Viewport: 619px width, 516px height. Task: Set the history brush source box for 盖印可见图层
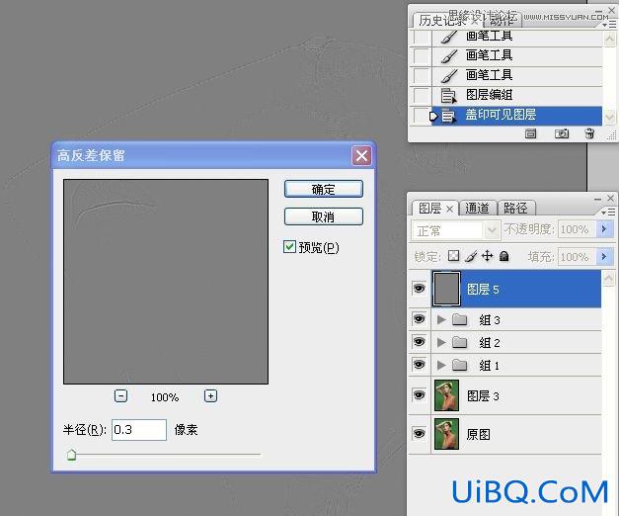(x=421, y=116)
